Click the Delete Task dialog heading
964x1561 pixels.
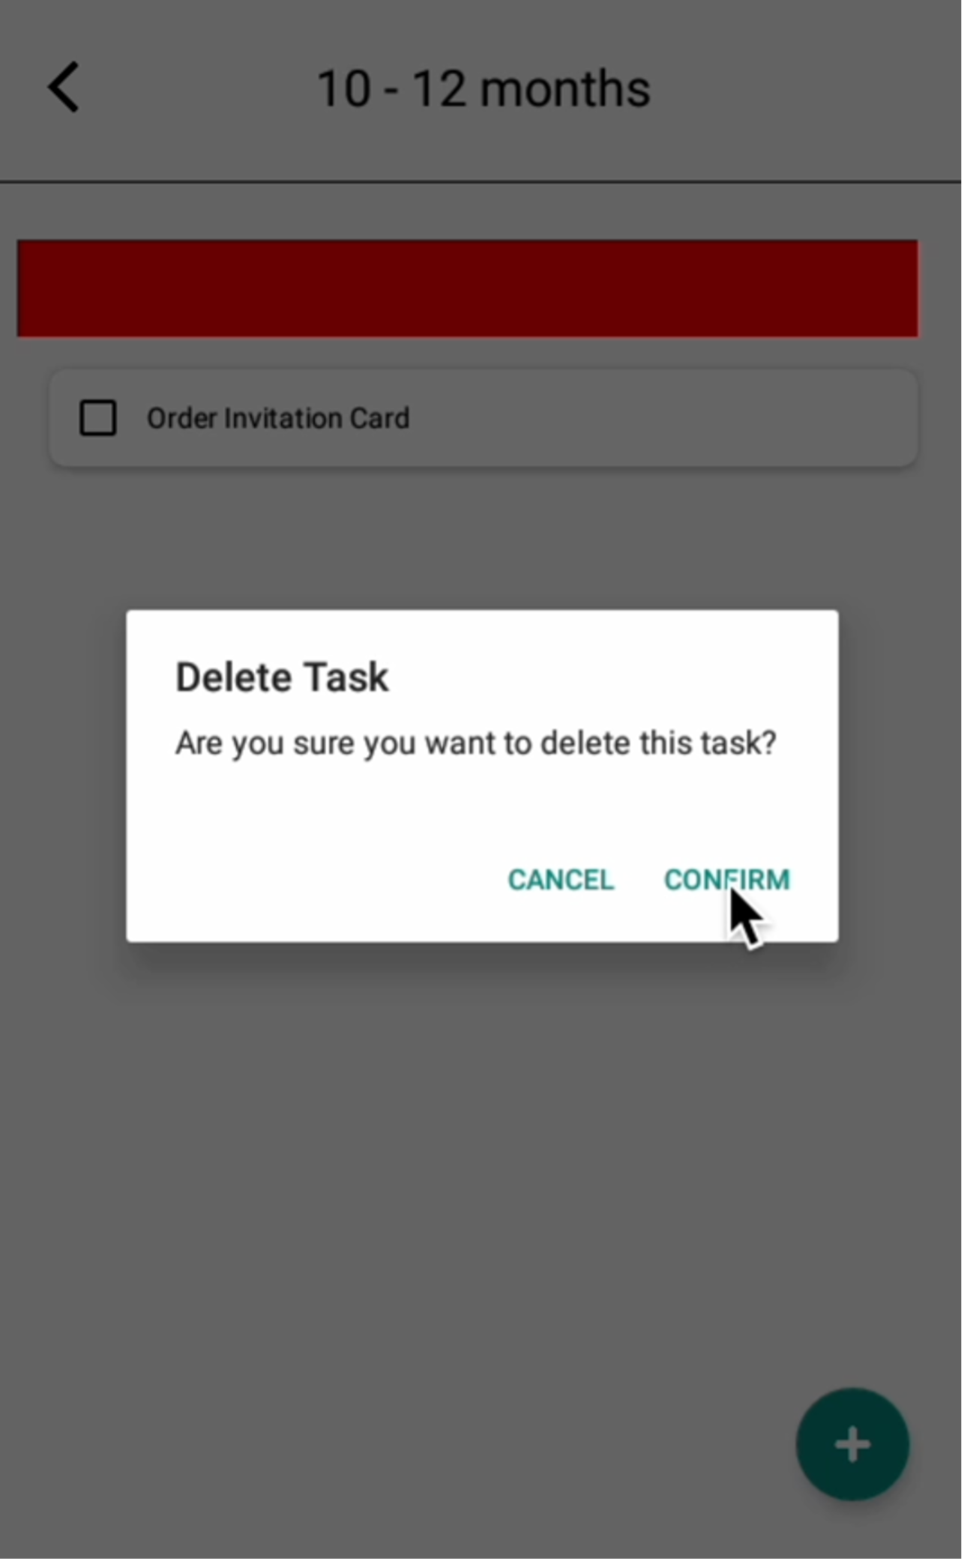pyautogui.click(x=282, y=677)
